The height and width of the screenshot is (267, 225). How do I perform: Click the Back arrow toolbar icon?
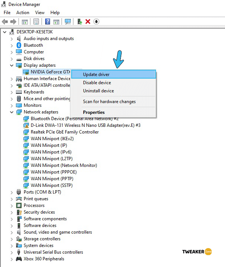pyautogui.click(x=5, y=22)
